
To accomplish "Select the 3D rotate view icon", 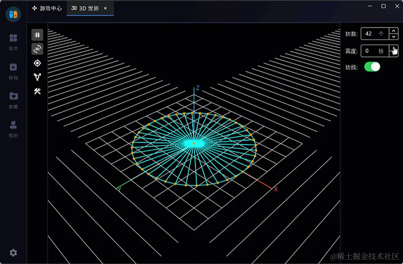I will (37, 49).
